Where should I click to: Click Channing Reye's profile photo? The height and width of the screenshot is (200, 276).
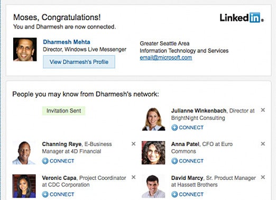[24, 153]
